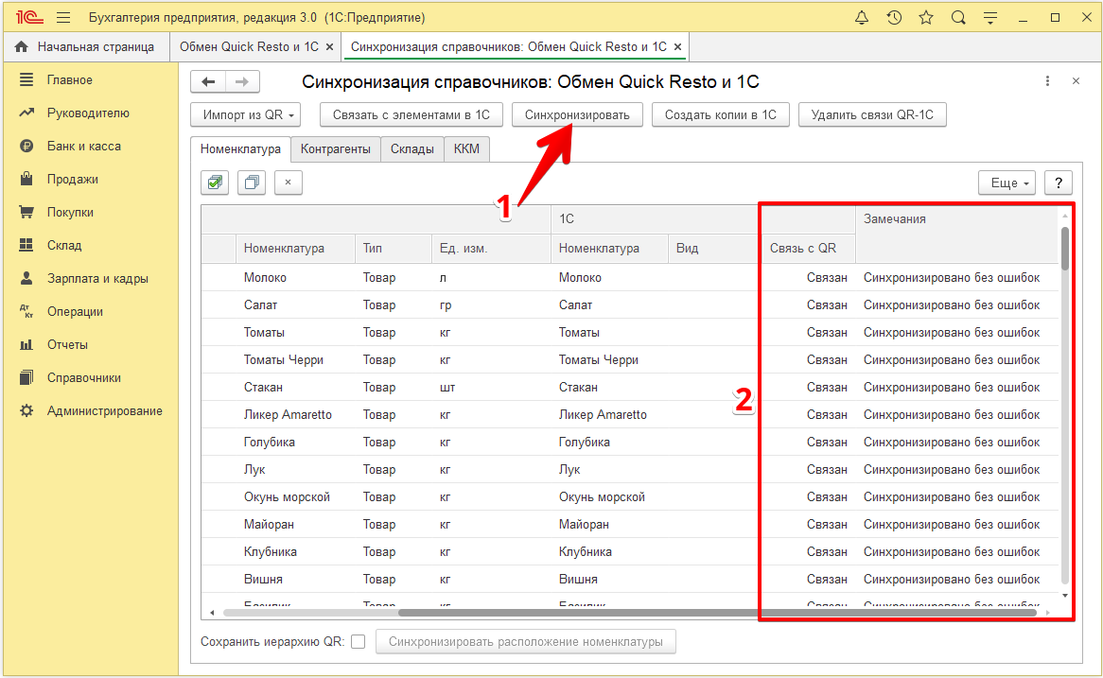Close Синхронизация справочников tab
Screen dimensions: 1103x678
pyautogui.click(x=677, y=47)
